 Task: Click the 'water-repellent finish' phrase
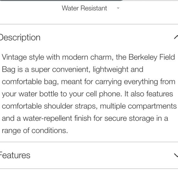[x=57, y=118]
